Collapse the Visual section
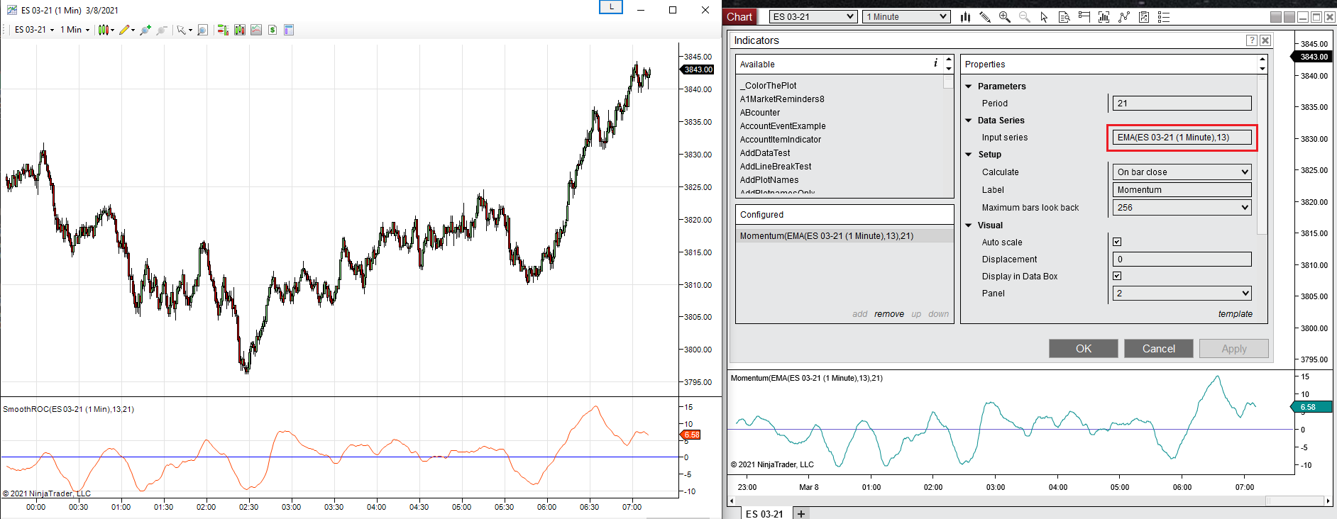 tap(969, 225)
